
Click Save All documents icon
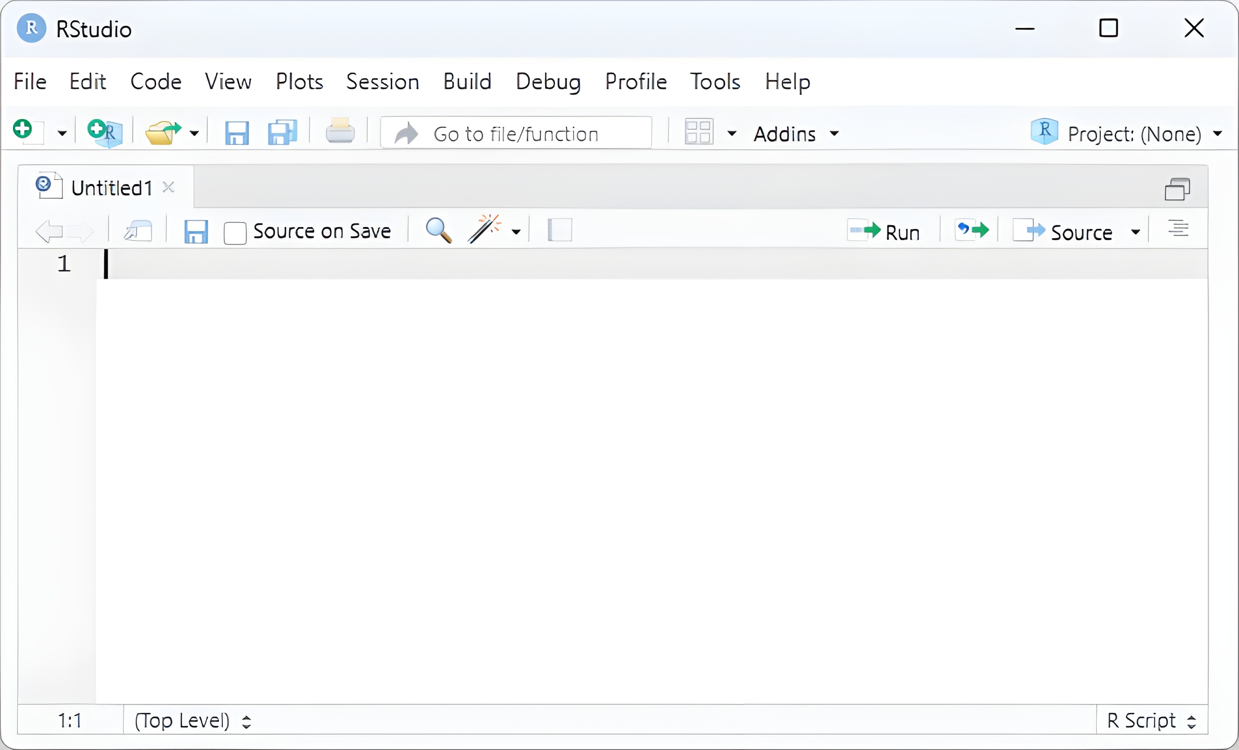(282, 133)
